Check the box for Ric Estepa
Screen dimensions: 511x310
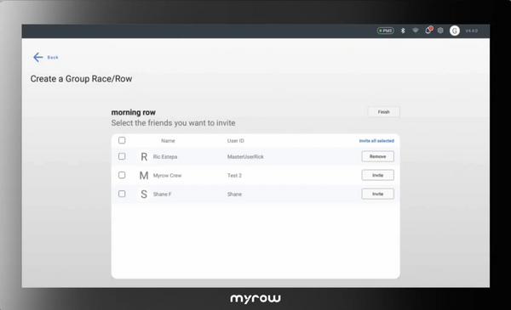click(x=122, y=156)
